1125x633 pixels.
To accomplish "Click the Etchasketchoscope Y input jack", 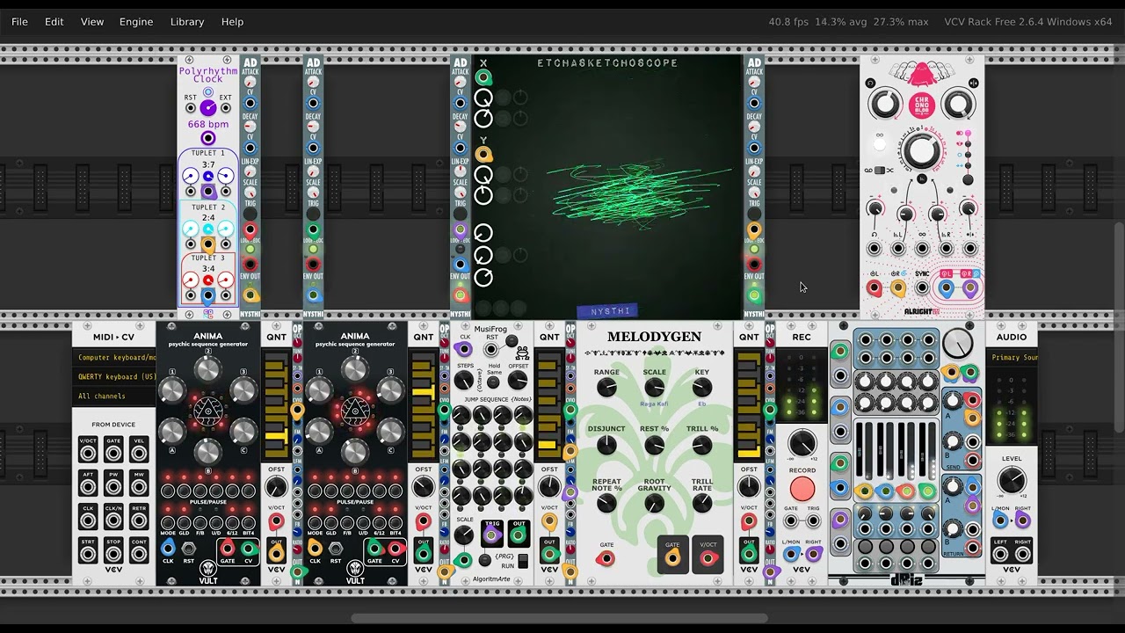I will coord(483,154).
